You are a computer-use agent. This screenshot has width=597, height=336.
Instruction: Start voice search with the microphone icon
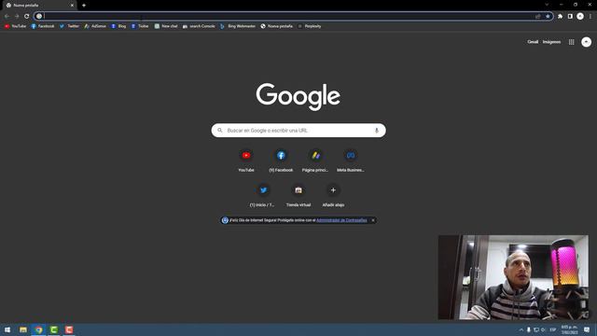[x=377, y=131]
